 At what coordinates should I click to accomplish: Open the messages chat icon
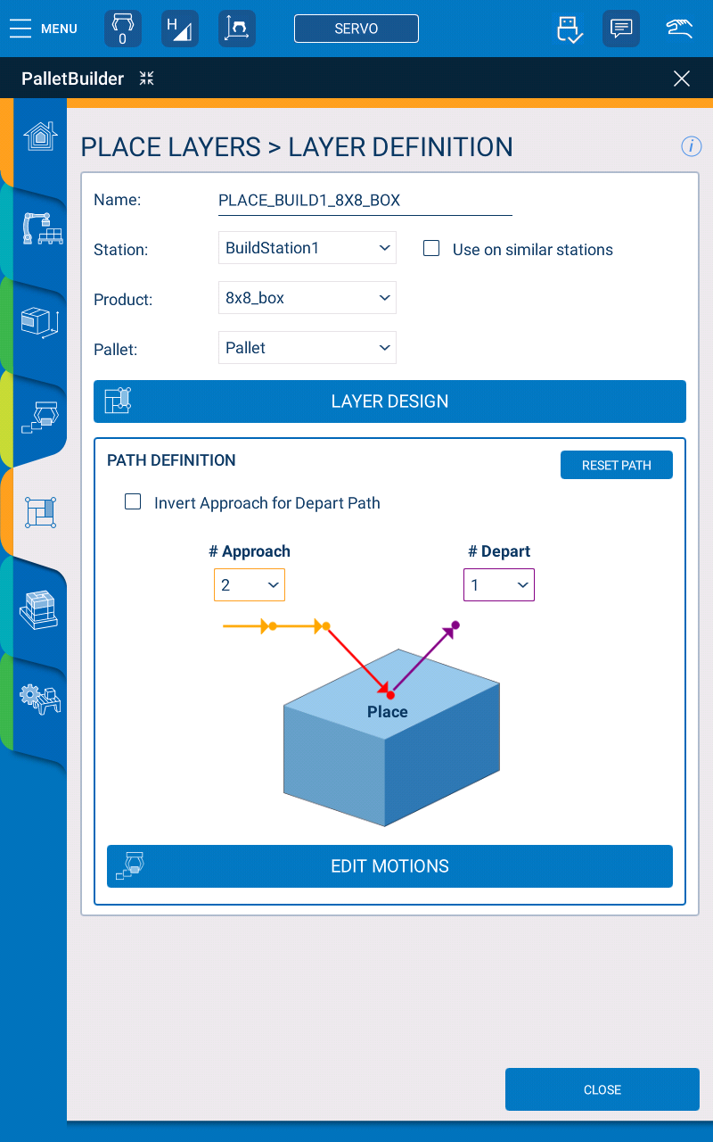click(x=620, y=29)
